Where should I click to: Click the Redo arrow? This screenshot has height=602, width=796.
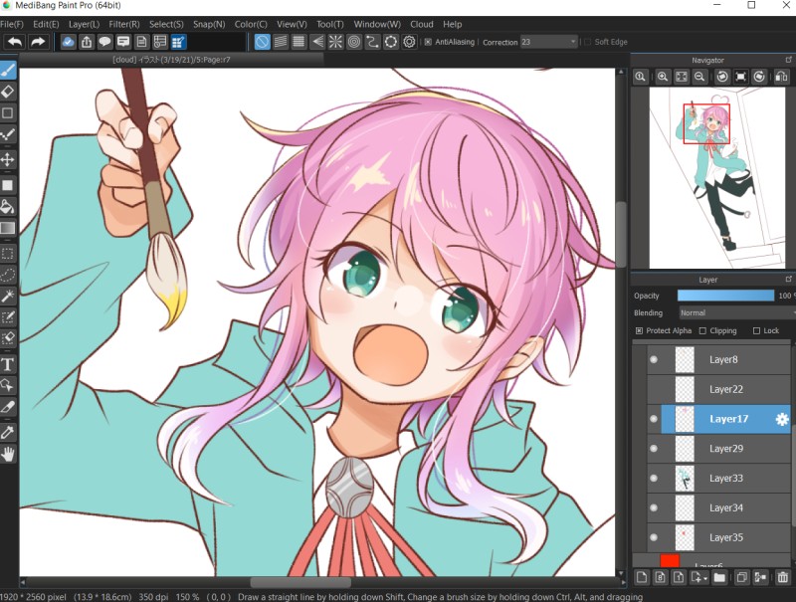click(38, 42)
